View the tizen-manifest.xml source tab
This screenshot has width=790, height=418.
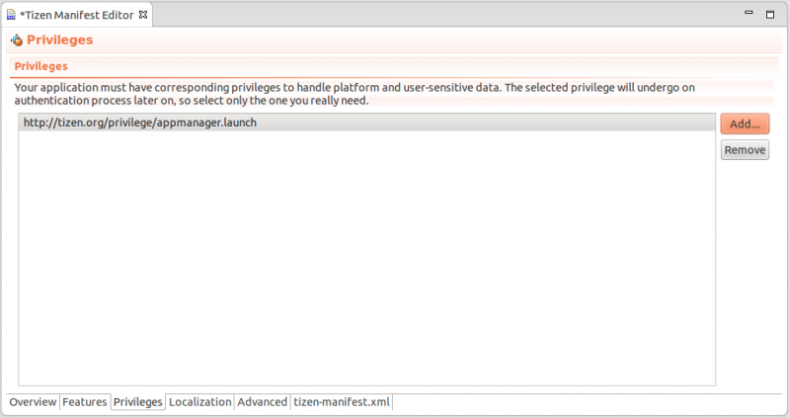[x=342, y=402]
